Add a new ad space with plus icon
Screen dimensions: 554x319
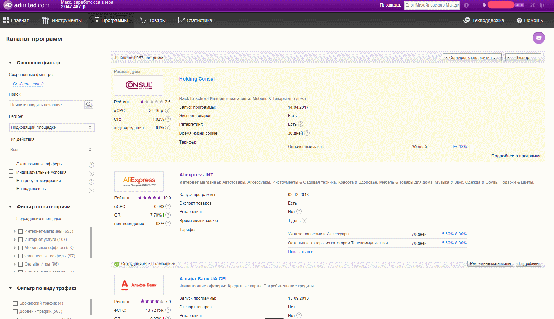coord(466,5)
